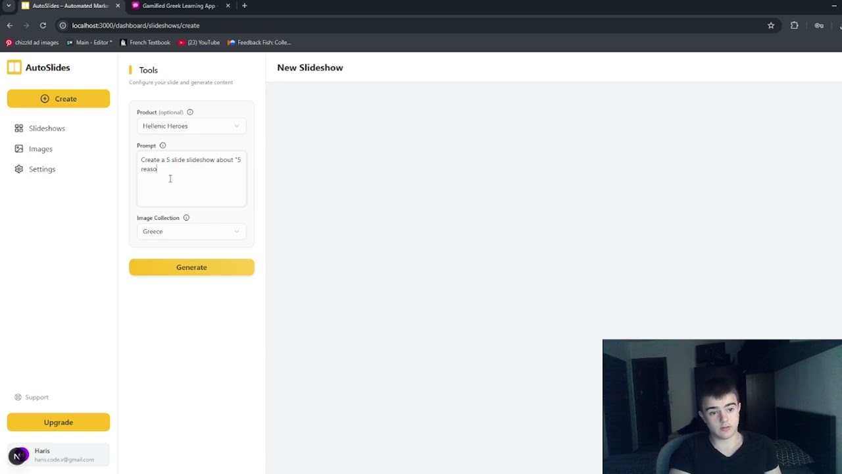This screenshot has height=474, width=842.
Task: Click the Tools panel heading
Action: pos(148,70)
